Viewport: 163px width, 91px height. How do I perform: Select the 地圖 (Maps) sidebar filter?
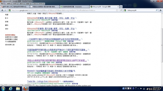pyautogui.click(x=7, y=15)
